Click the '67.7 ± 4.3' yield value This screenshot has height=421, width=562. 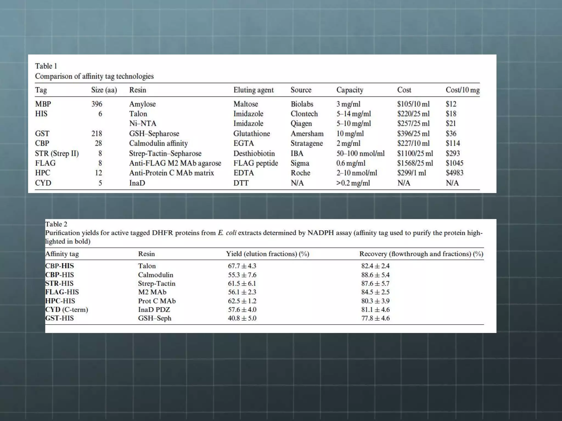(242, 266)
